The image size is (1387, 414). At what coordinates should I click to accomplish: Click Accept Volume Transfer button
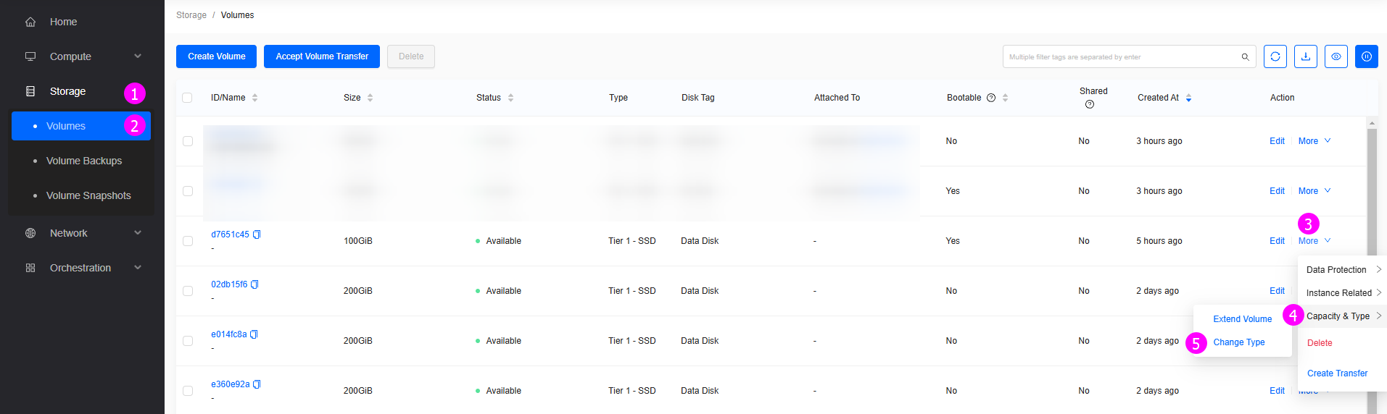click(x=322, y=56)
